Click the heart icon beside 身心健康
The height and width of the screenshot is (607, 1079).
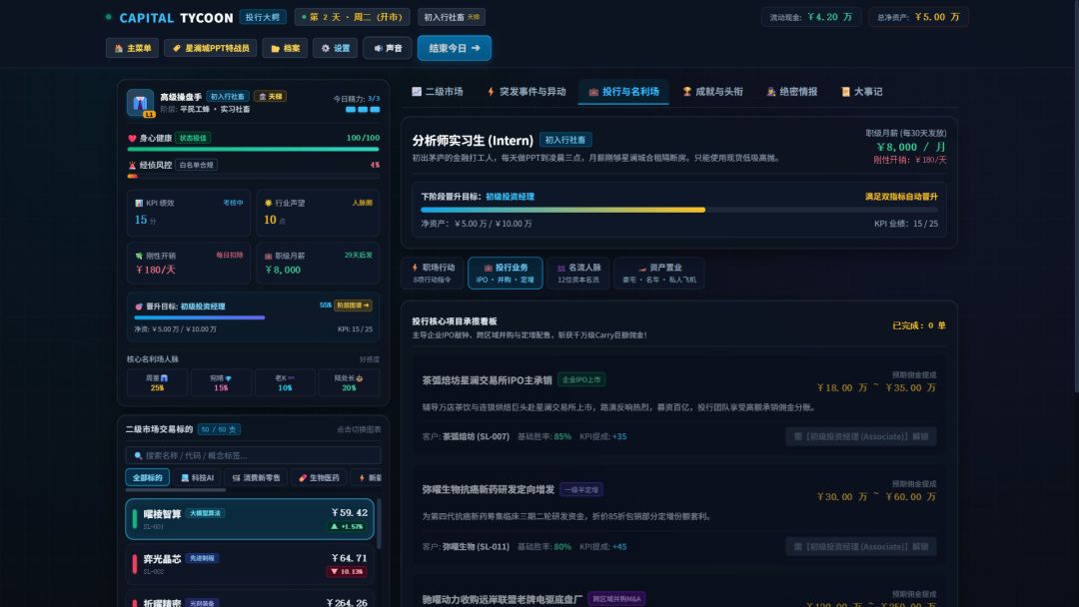tap(132, 138)
